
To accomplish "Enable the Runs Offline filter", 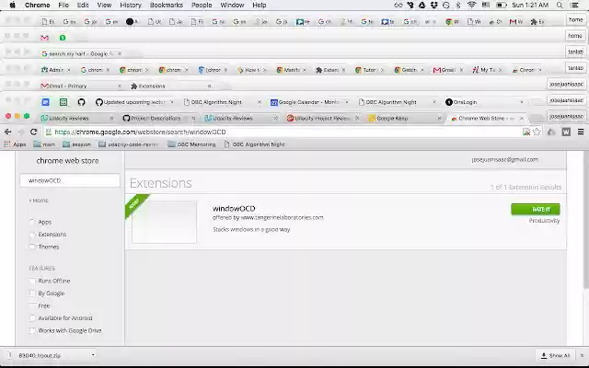I will pos(32,281).
